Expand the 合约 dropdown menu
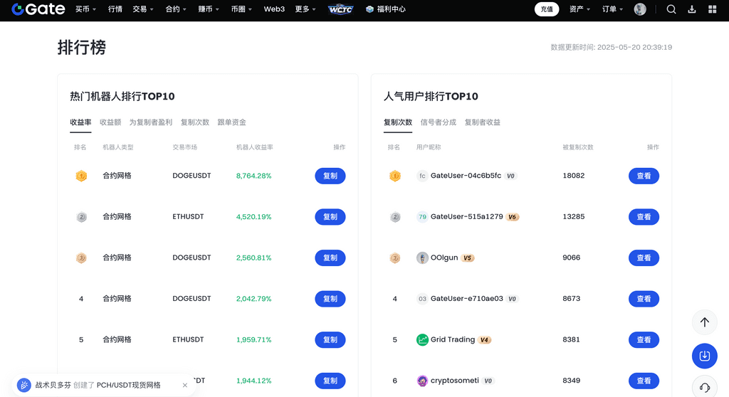729x397 pixels. pos(176,9)
